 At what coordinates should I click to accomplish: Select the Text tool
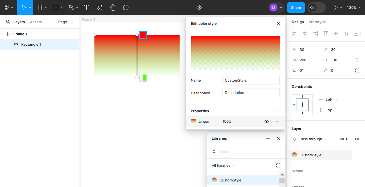pos(86,8)
